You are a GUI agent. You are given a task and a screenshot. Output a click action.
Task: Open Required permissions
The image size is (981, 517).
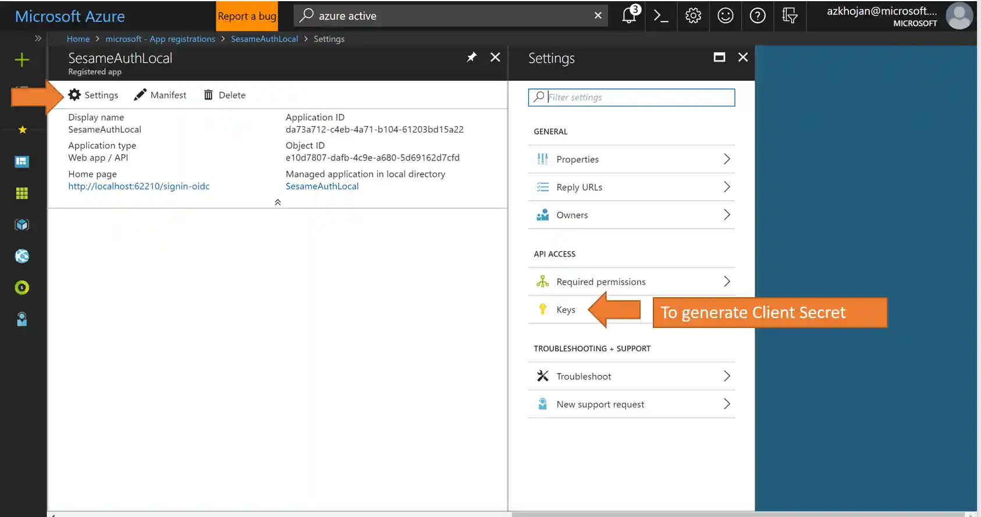[x=631, y=281]
